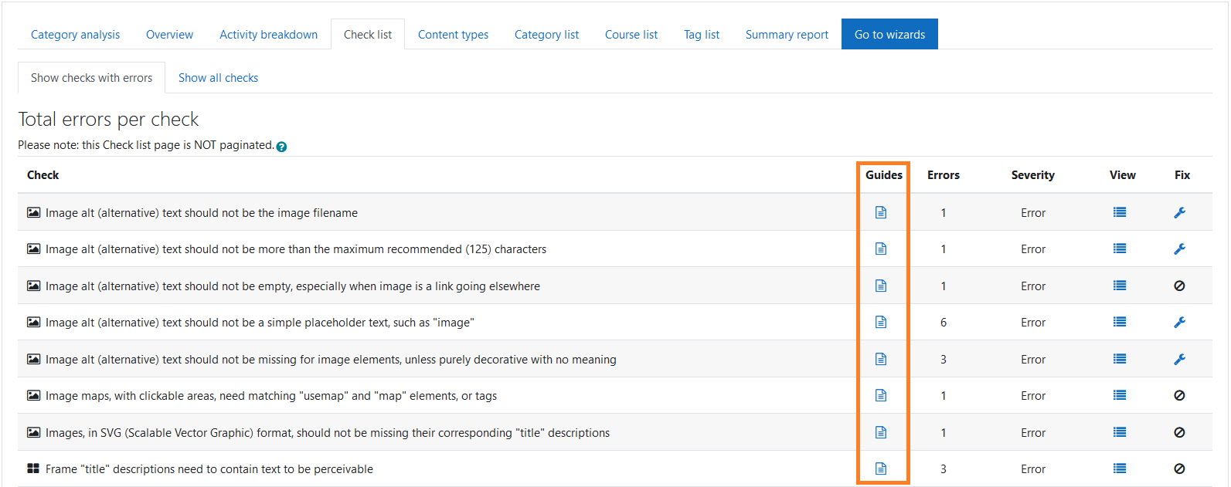Click wrench fix icon for image filename check
This screenshot has height=487, width=1231.
coord(1179,212)
